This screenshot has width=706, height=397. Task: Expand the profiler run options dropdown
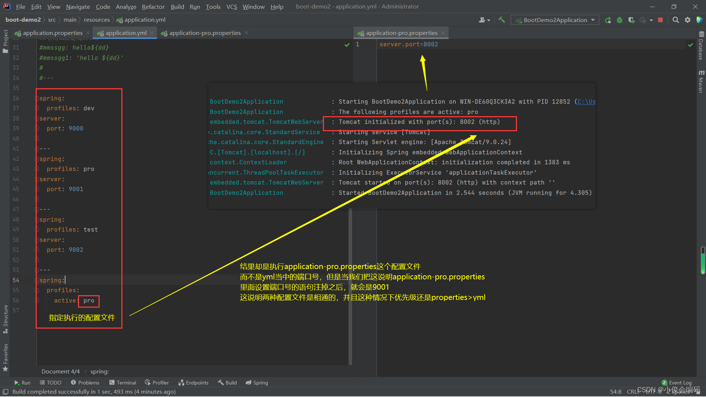pyautogui.click(x=650, y=20)
